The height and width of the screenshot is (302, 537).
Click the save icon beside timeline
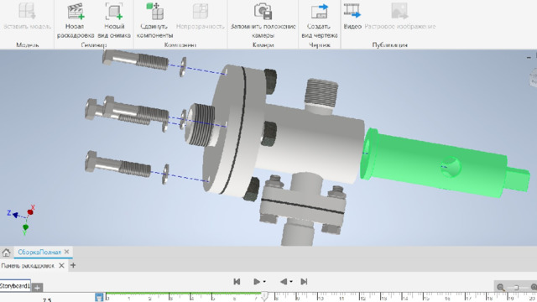tap(99, 297)
